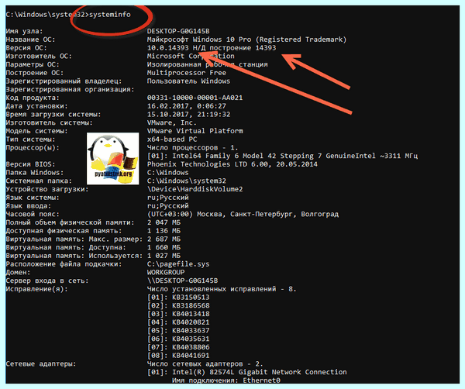Image resolution: width=465 pixels, height=389 pixels.
Task: Select total physical memory 2 047 МБ
Action: point(164,222)
